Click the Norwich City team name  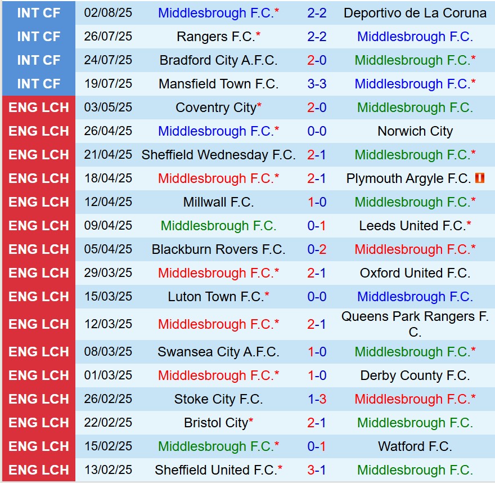(415, 131)
